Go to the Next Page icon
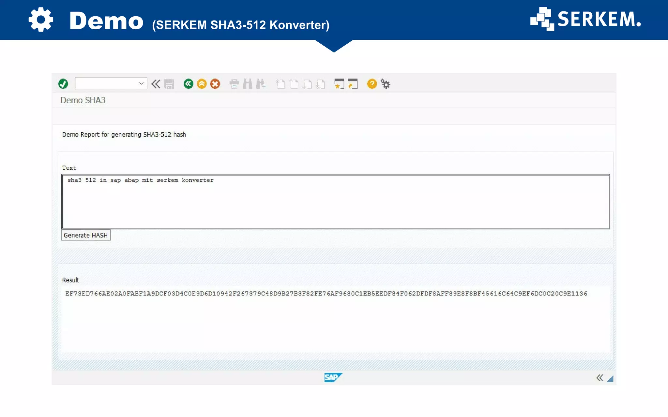 pos(307,84)
